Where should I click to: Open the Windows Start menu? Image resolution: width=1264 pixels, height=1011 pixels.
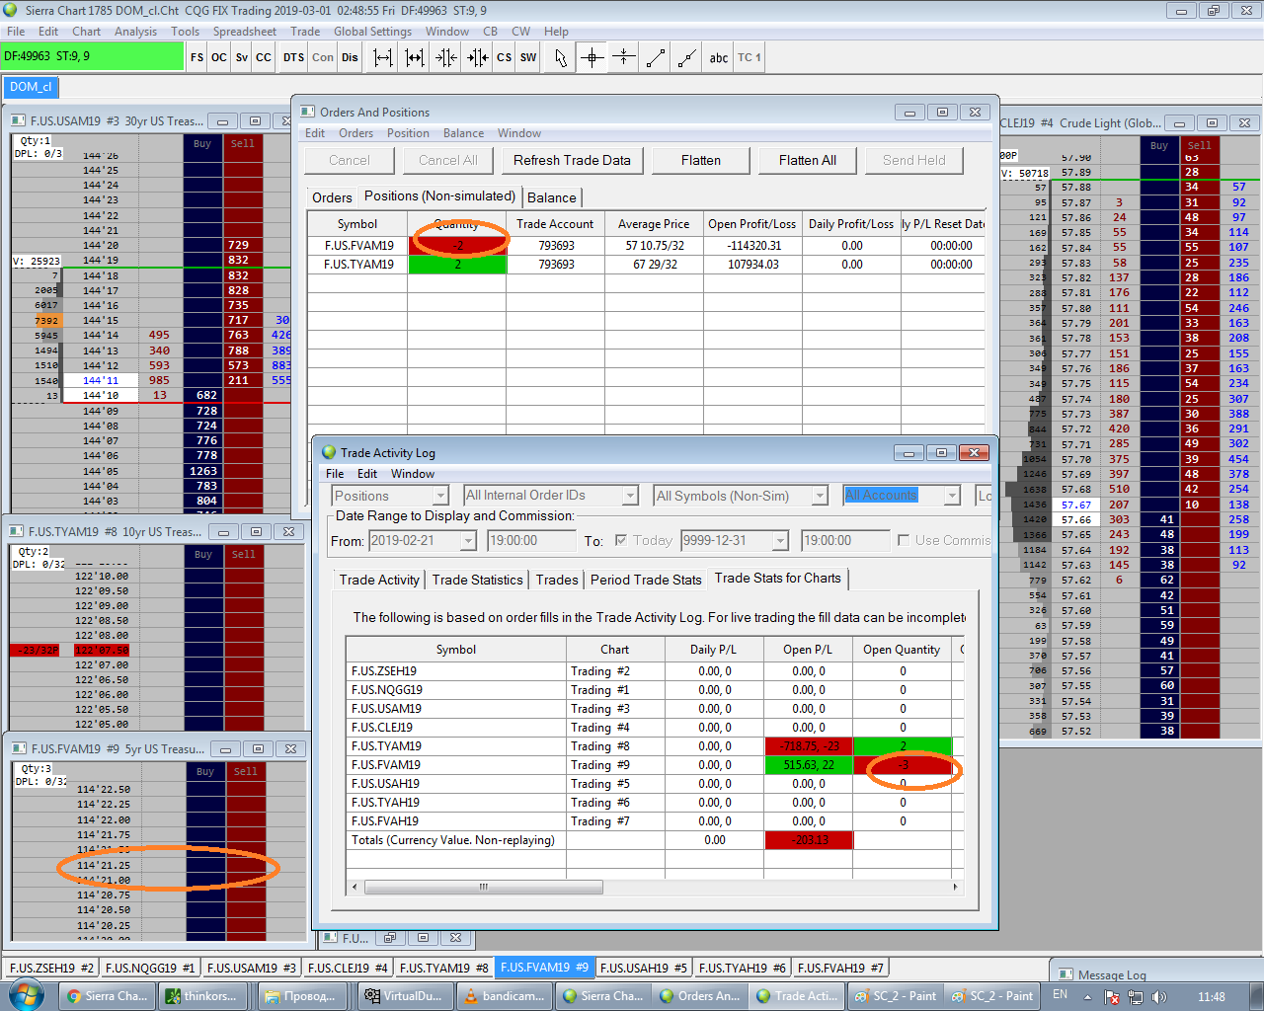click(25, 995)
